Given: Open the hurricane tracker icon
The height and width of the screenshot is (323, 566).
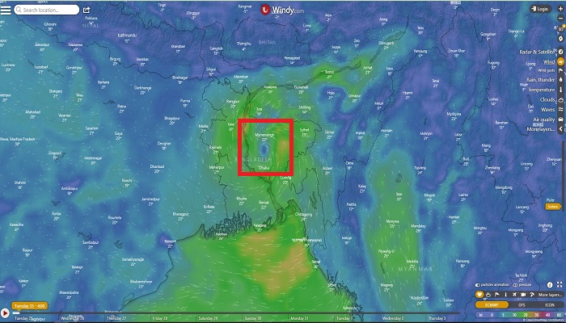Looking at the screenshot, I should [560, 38].
